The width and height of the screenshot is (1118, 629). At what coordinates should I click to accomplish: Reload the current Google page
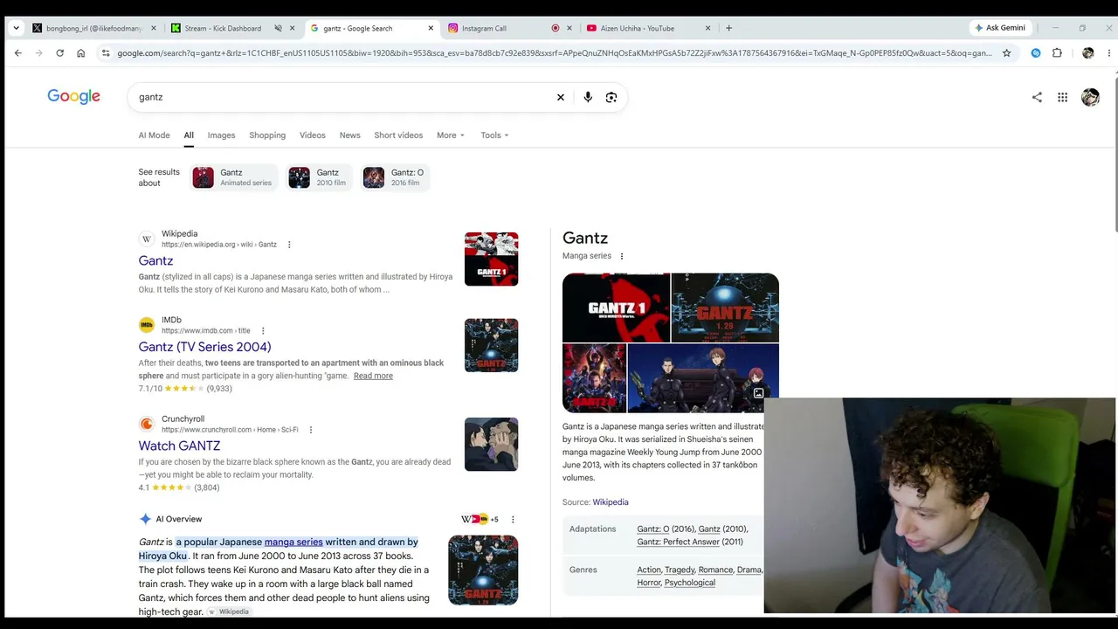59,52
